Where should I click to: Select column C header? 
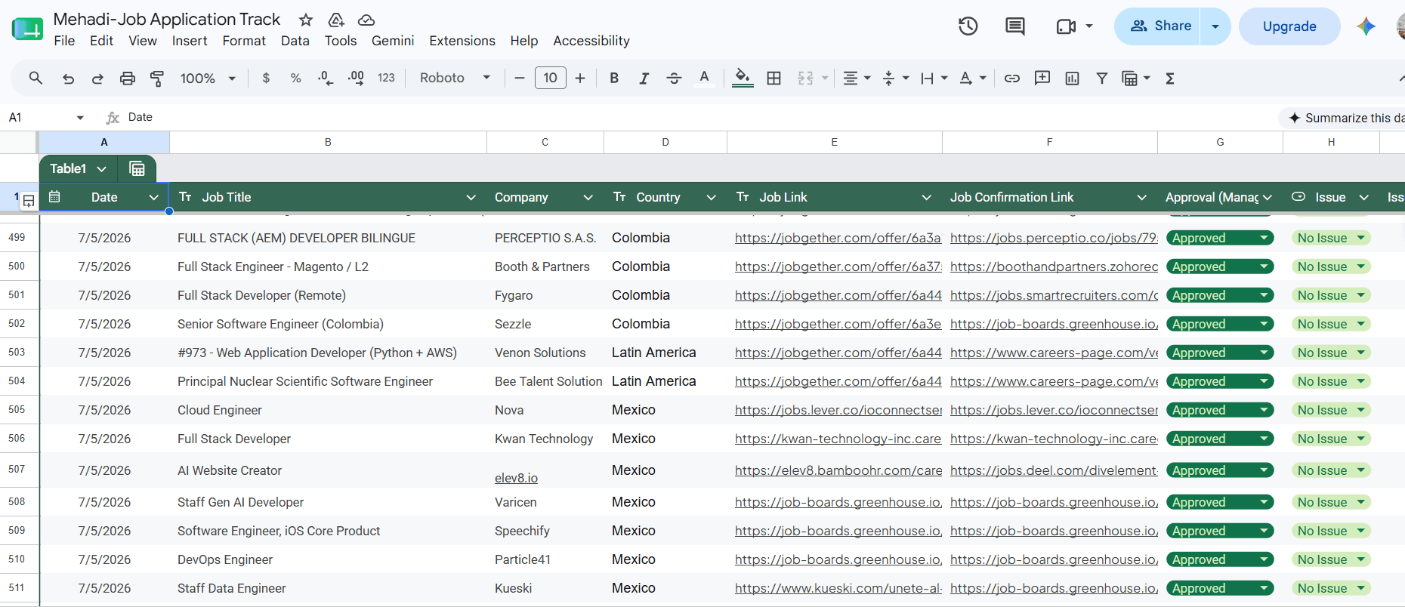coord(545,142)
